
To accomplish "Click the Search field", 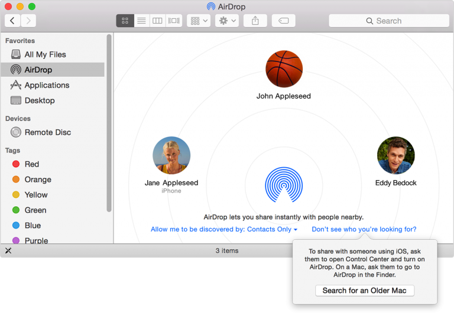I will click(389, 21).
